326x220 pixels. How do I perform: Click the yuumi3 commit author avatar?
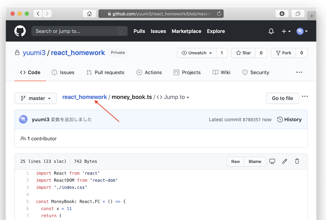23,120
